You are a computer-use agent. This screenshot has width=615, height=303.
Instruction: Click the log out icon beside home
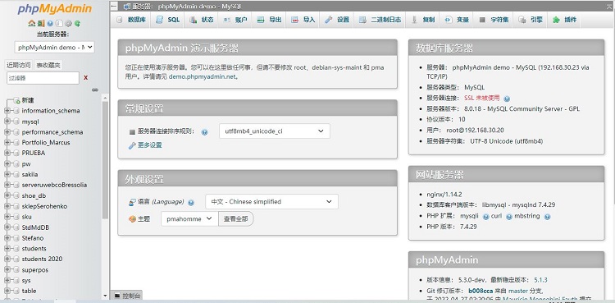pyautogui.click(x=41, y=23)
